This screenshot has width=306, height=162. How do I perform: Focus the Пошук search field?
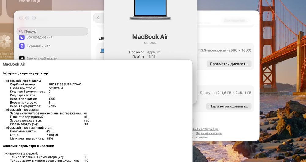pyautogui.click(x=52, y=31)
